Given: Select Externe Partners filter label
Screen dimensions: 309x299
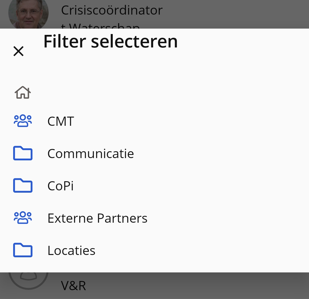Looking at the screenshot, I should tap(97, 218).
